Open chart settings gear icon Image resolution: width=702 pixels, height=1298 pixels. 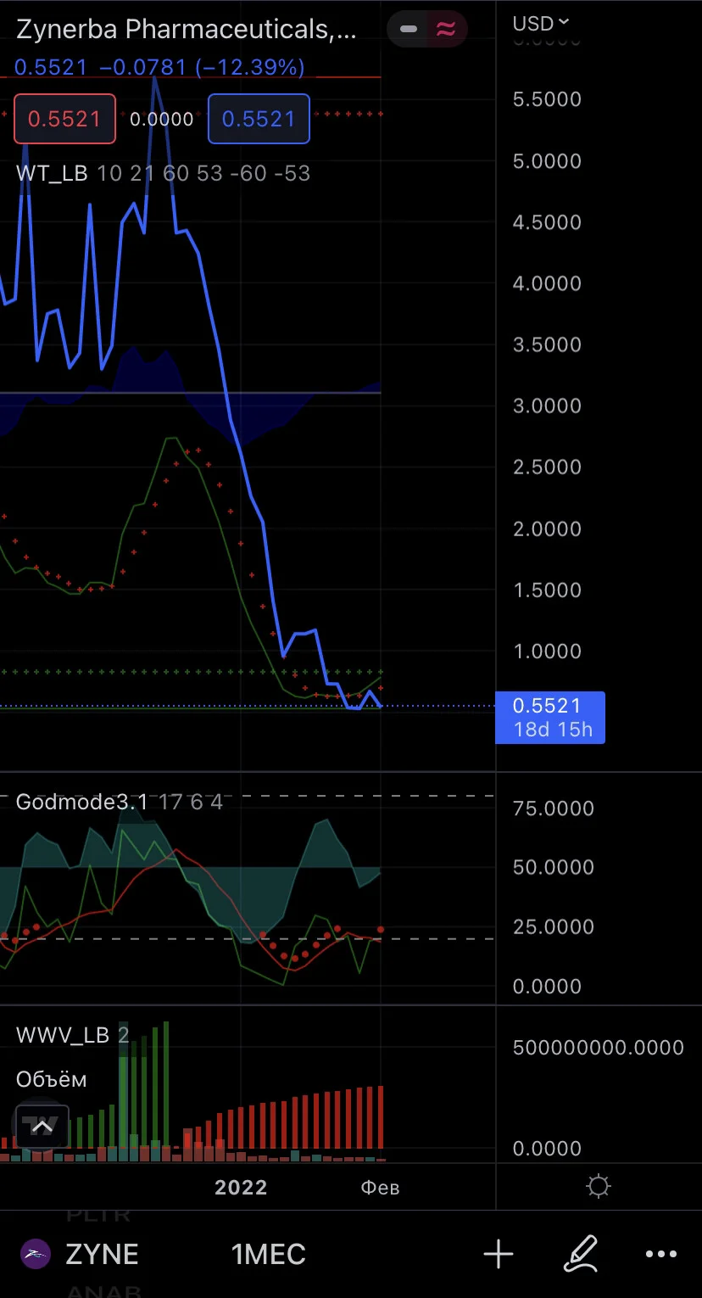(599, 1186)
